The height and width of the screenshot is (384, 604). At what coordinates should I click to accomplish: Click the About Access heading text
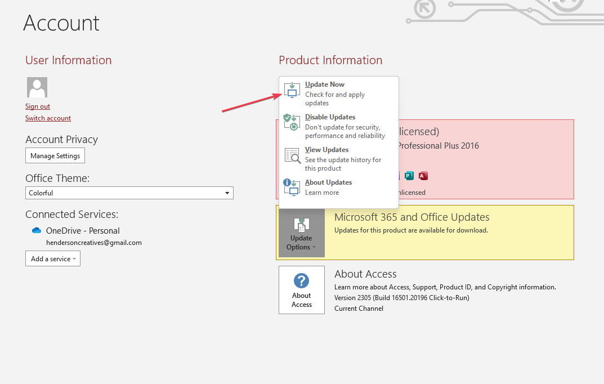(365, 274)
